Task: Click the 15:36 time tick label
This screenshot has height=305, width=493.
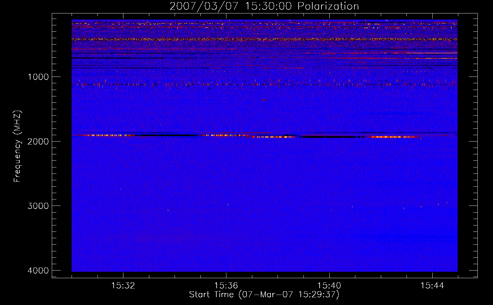Action: (x=226, y=285)
